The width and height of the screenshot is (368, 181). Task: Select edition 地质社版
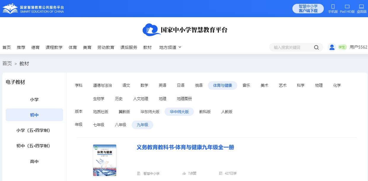pos(101,112)
